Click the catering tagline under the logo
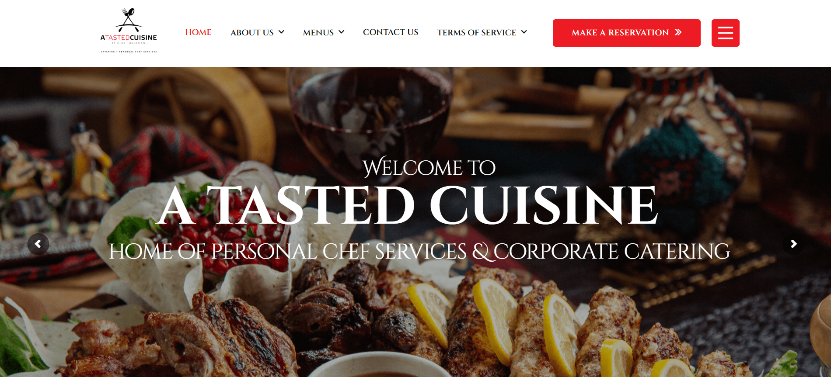The width and height of the screenshot is (831, 377). pyautogui.click(x=129, y=52)
